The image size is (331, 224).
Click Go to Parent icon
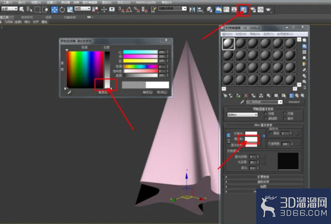297,96
